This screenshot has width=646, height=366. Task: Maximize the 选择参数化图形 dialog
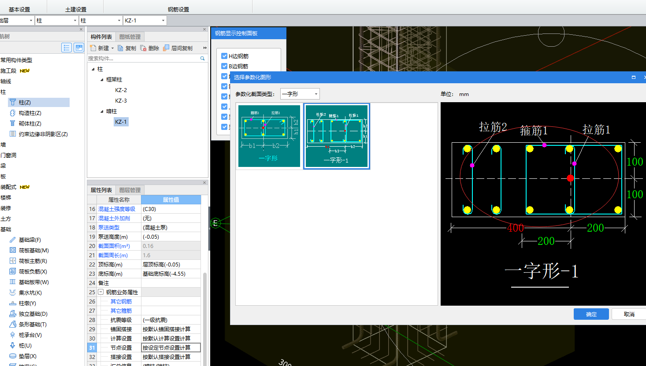(x=634, y=77)
